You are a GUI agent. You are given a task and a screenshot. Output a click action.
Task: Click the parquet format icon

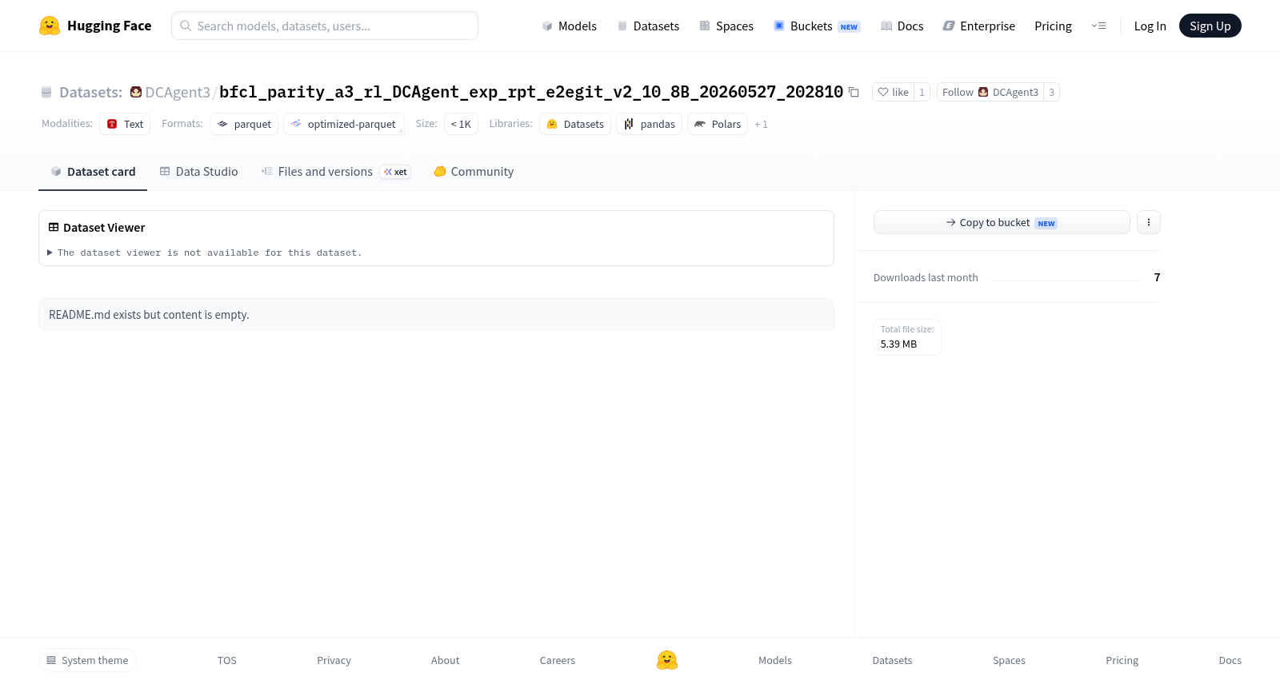click(222, 124)
